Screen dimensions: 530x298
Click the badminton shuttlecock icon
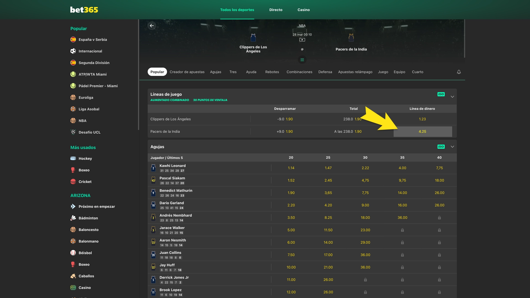[73, 218]
